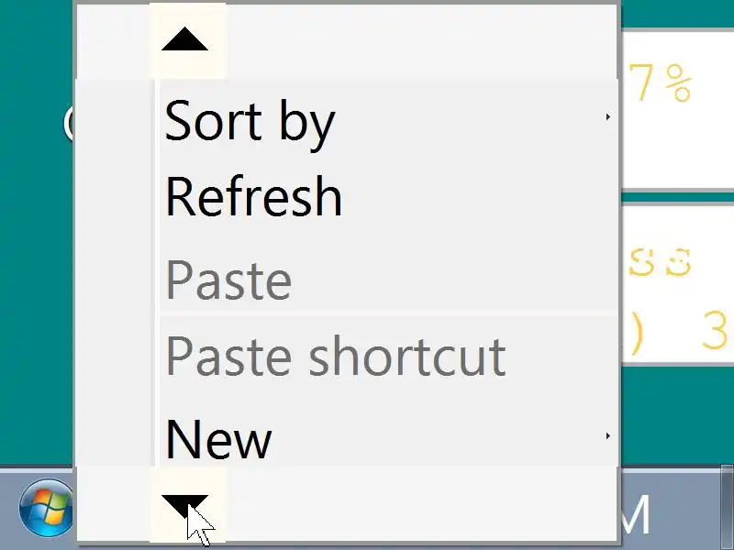The height and width of the screenshot is (550, 734).
Task: Choose Sort by from the context menu
Action: pos(250,121)
